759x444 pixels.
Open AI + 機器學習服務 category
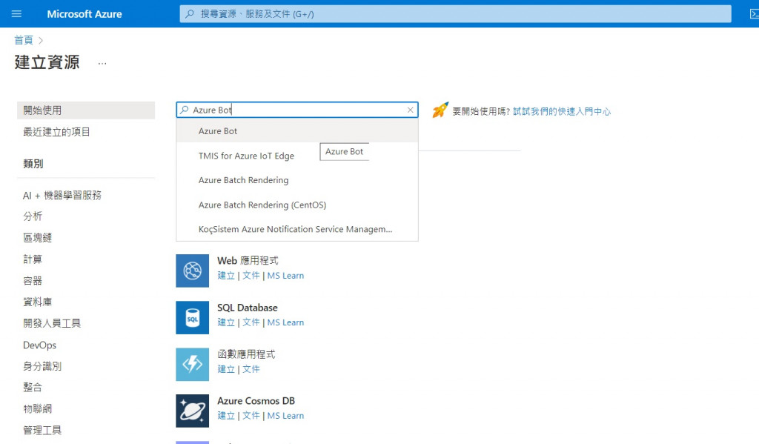[62, 195]
